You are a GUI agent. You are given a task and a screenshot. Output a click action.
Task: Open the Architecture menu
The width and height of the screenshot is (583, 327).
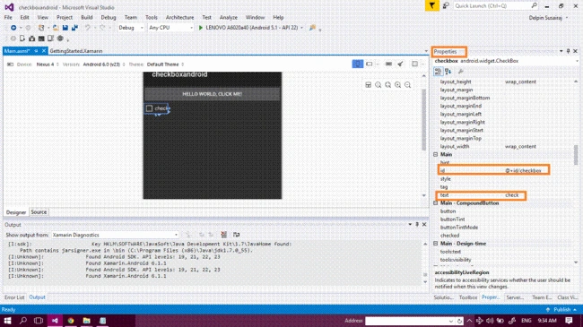pyautogui.click(x=179, y=17)
